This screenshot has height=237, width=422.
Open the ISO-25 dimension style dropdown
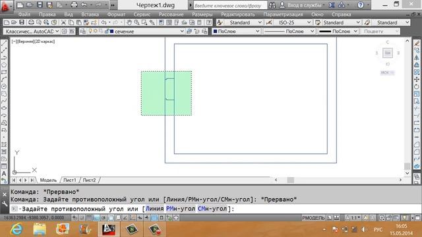(x=293, y=22)
